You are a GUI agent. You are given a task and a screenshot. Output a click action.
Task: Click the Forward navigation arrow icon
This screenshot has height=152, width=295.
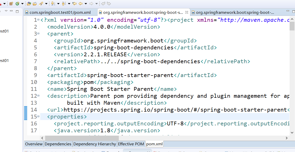[x=91, y=3]
